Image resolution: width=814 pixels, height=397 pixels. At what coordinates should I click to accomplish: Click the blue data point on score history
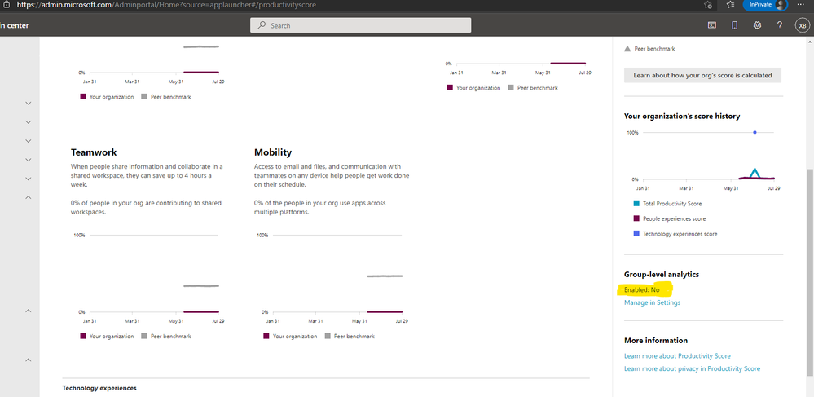755,133
